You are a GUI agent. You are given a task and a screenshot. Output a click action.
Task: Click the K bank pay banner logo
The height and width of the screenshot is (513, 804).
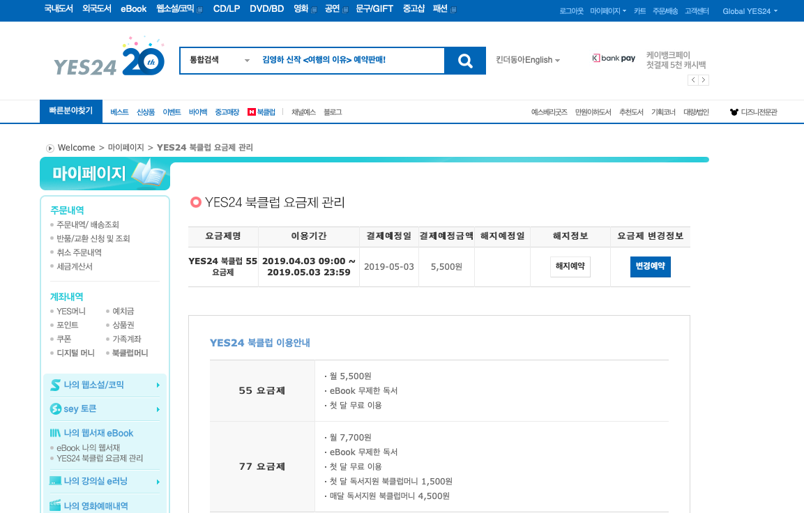614,59
